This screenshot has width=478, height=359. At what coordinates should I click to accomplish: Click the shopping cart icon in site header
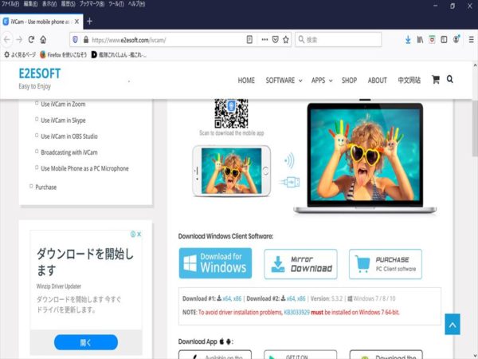pyautogui.click(x=436, y=80)
